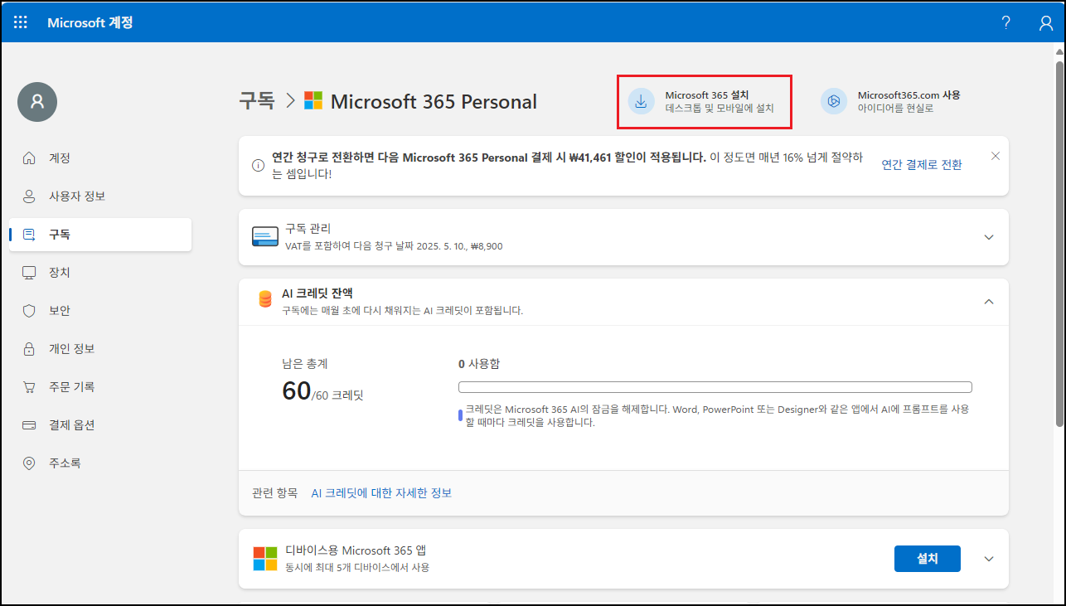Click Microsoft 365 설치 label text

coord(707,95)
